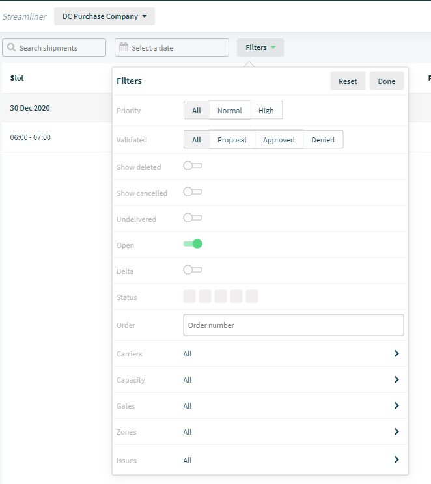
Task: Click Done to close filters
Action: tap(387, 81)
